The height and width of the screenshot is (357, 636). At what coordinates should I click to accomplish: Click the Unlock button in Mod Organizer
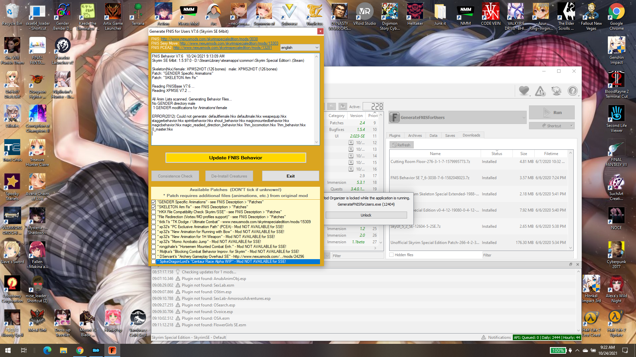366,215
